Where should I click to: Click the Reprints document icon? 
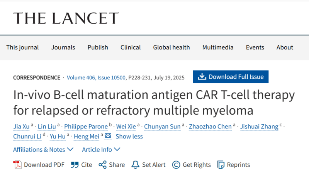click(221, 165)
